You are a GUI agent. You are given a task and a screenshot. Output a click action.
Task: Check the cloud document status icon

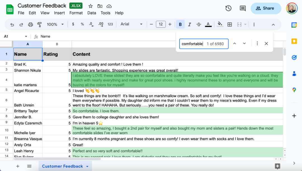tap(109, 6)
